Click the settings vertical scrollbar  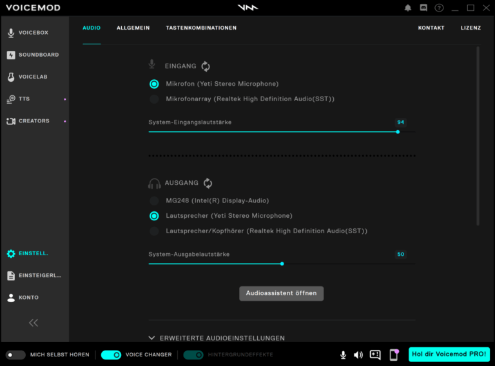(x=478, y=136)
